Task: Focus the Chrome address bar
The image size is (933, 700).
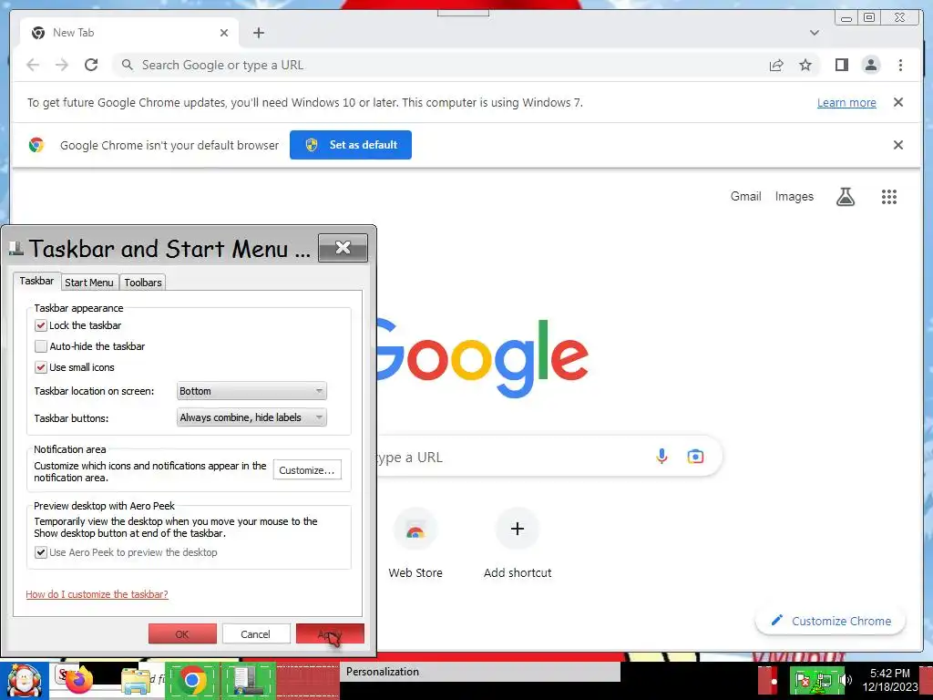Action: tap(440, 65)
